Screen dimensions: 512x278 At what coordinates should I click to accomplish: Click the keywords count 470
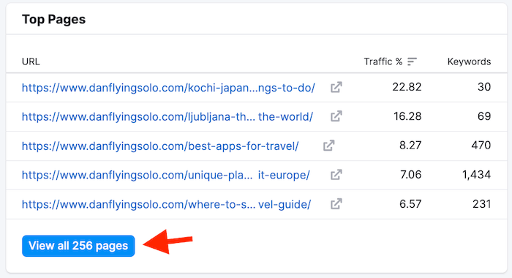coord(481,146)
